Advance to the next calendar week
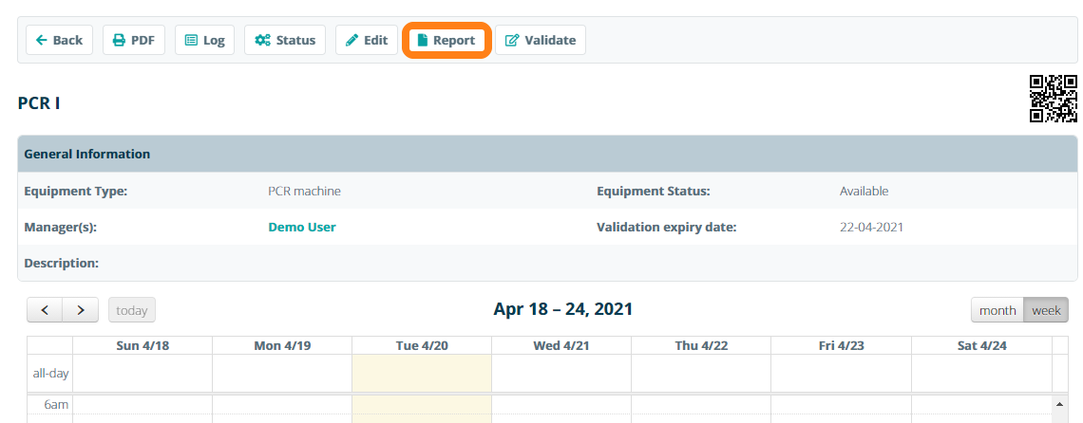Image resolution: width=1083 pixels, height=423 pixels. [x=81, y=310]
